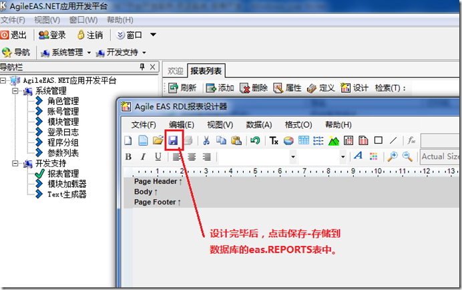
Task: Collapse the 开发支持 tree node
Action: pyautogui.click(x=15, y=163)
